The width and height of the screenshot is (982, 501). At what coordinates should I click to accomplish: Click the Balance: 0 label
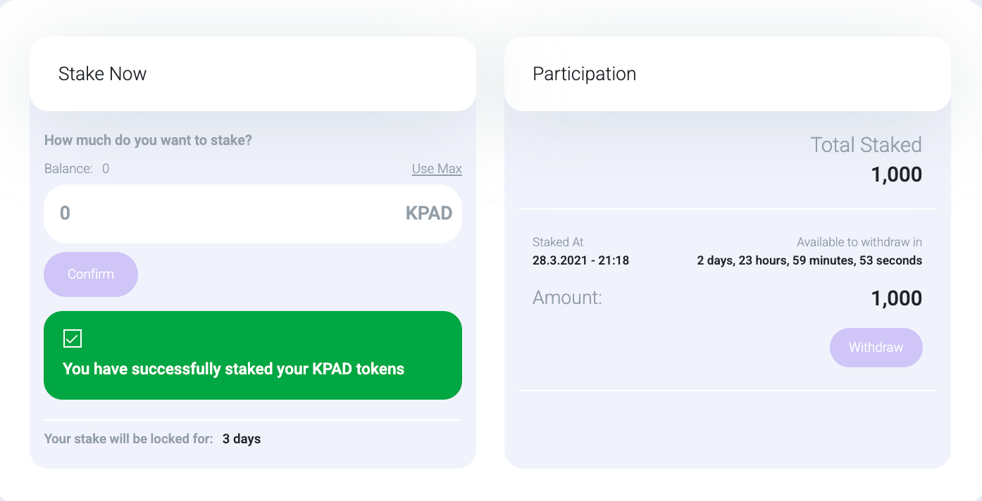pyautogui.click(x=75, y=168)
